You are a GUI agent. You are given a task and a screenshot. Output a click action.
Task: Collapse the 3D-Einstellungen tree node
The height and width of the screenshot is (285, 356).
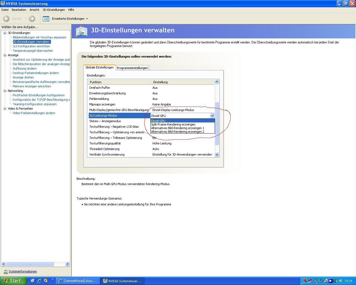[5, 33]
